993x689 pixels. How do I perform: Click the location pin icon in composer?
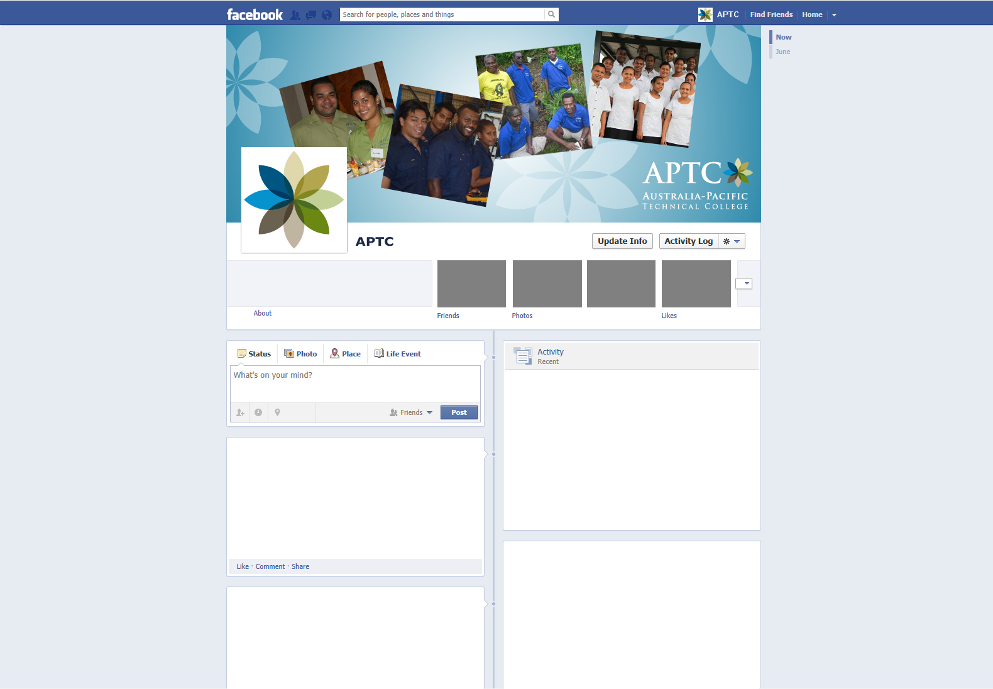point(277,412)
